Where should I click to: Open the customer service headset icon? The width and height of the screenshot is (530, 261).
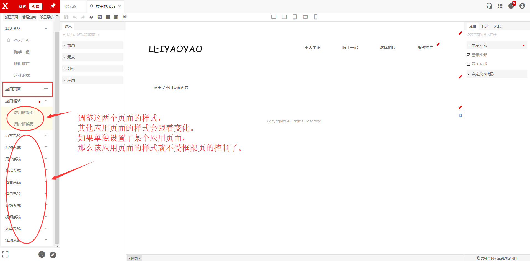click(489, 6)
